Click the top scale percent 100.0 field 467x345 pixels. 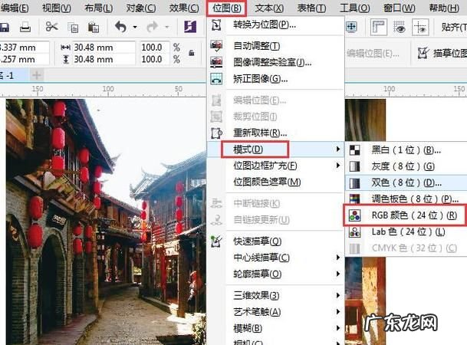coord(155,48)
